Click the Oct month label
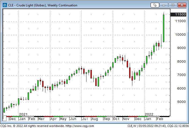 tap(116, 119)
